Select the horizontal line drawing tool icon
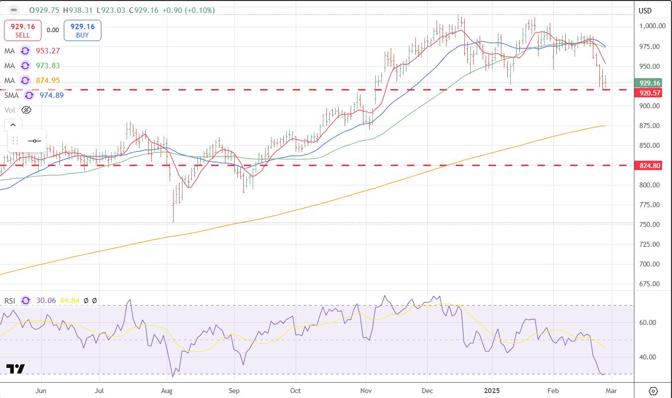 click(x=35, y=141)
